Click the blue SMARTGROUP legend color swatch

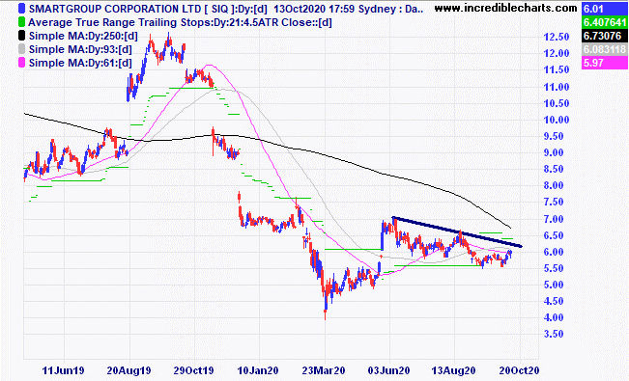coord(21,9)
